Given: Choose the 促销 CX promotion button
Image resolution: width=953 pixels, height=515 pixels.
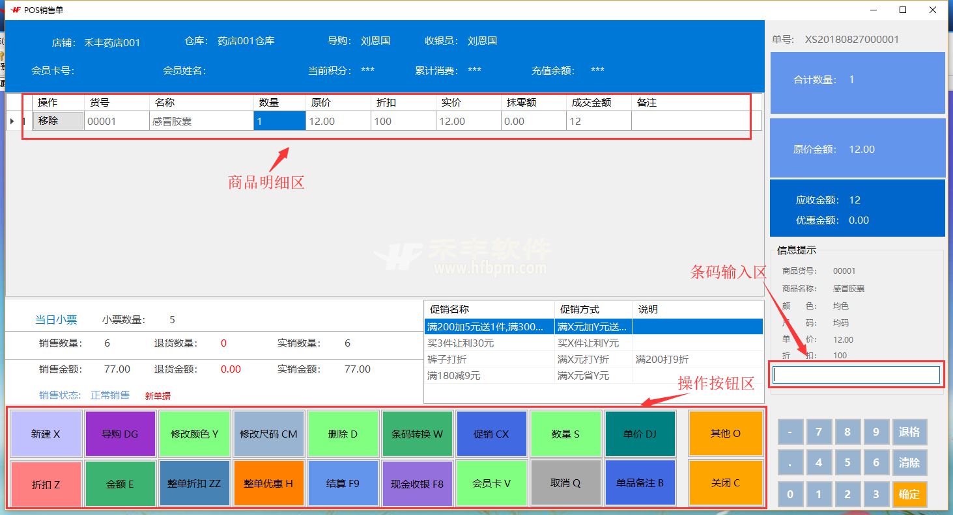Looking at the screenshot, I should coord(491,434).
